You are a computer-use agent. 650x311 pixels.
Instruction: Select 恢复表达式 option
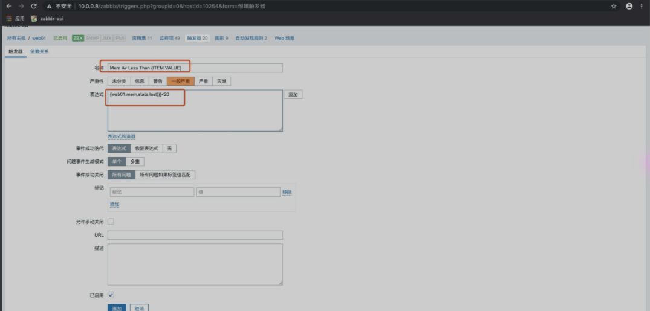tap(147, 149)
